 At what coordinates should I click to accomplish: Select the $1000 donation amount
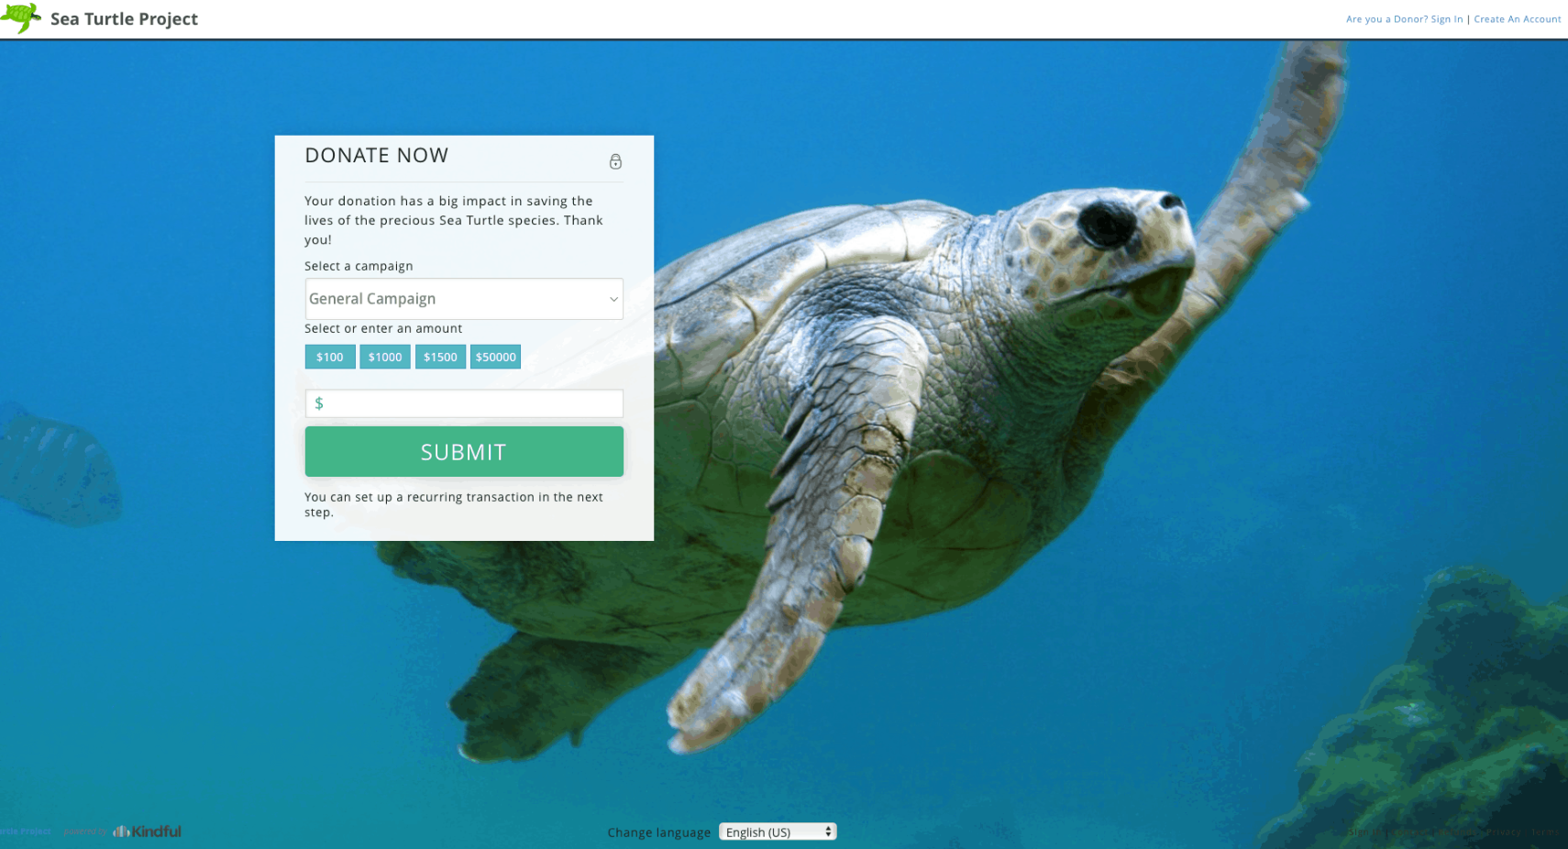coord(385,357)
